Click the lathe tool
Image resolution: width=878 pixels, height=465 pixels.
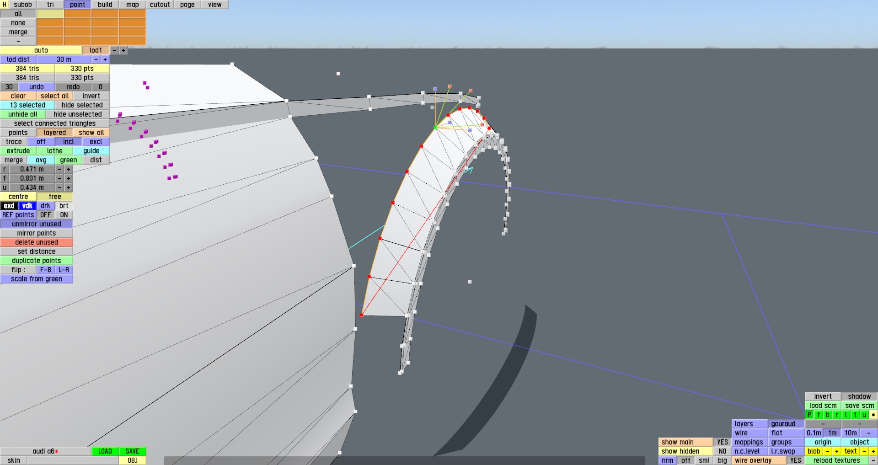pos(55,151)
